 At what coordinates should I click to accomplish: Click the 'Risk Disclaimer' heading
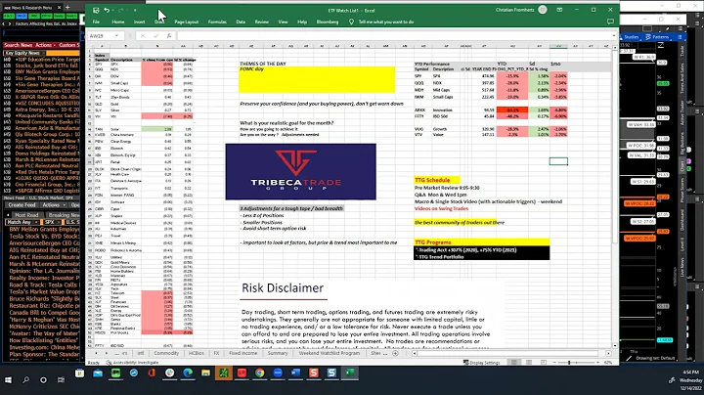[x=283, y=287]
